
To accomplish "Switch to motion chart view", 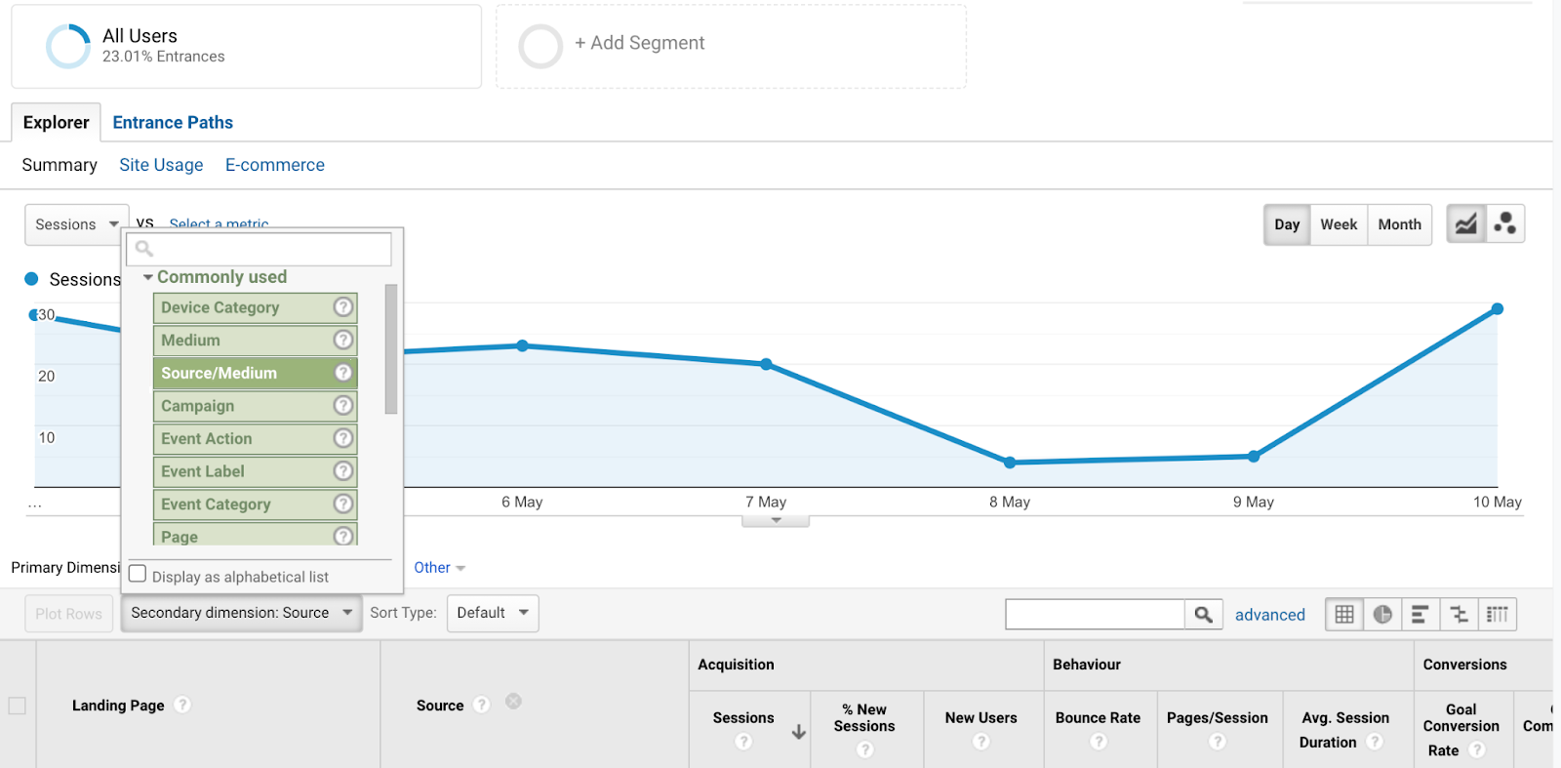I will point(1504,224).
